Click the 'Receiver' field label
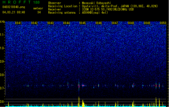 click(55, 9)
